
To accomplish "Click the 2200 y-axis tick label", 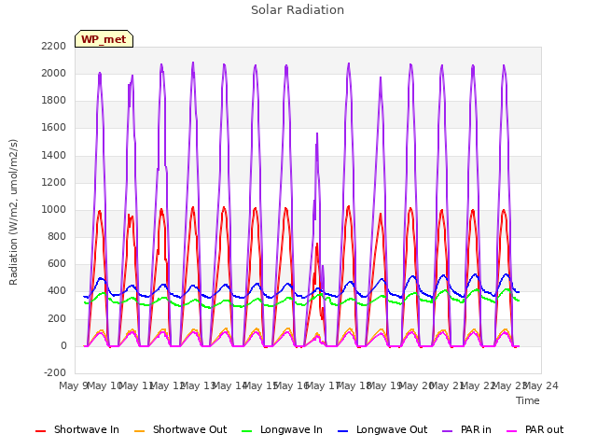I will (54, 46).
